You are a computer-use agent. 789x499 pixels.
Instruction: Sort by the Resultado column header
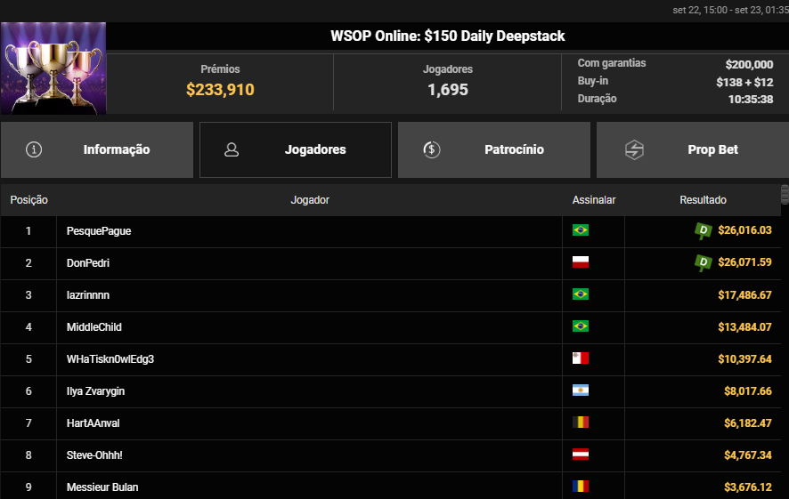(703, 200)
